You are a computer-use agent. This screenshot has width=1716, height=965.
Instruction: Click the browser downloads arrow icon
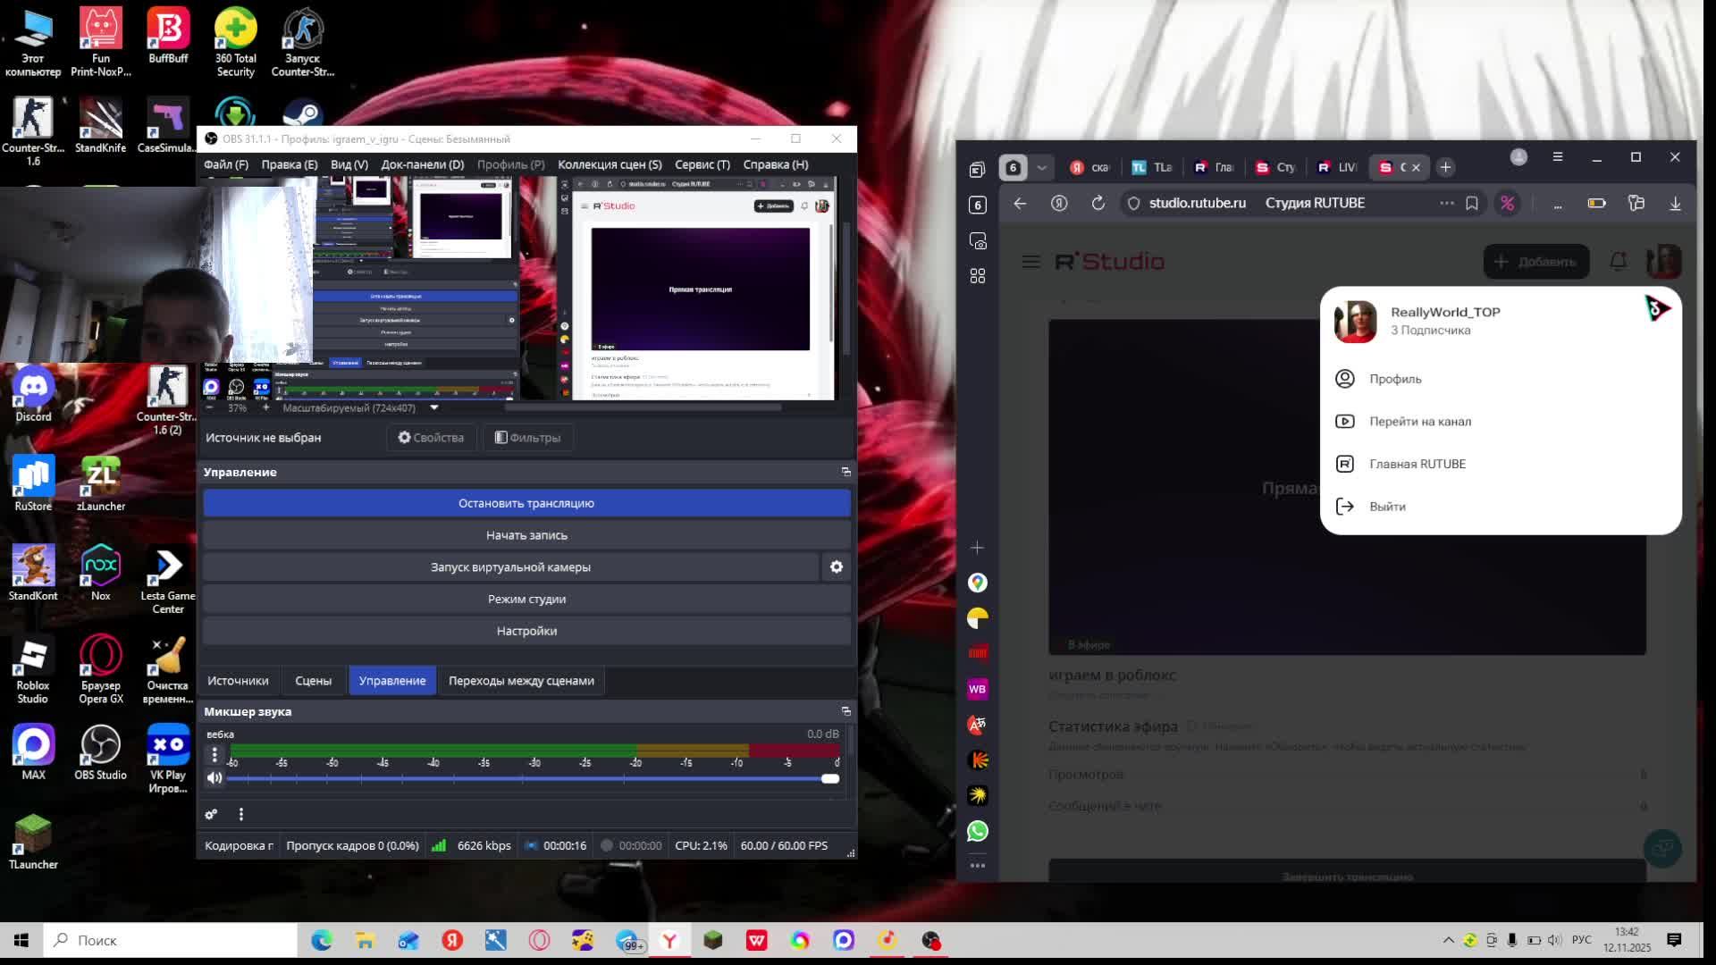point(1675,204)
